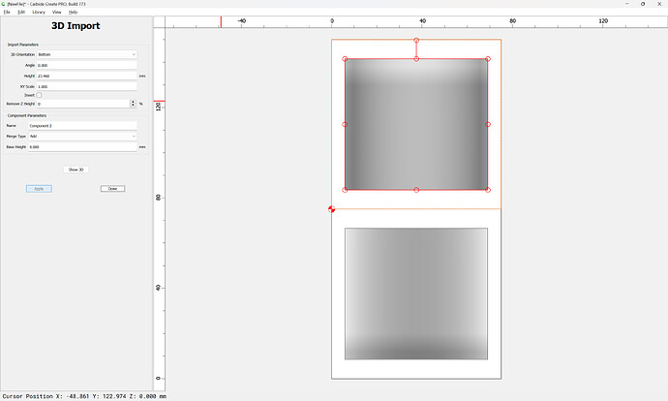
Task: Decrease Remove Z Height with down arrow
Action: pos(133,106)
